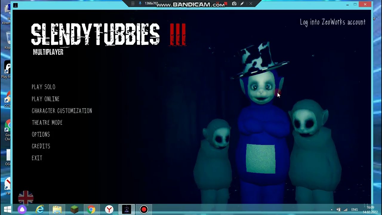View the game Credits
The image size is (382, 215).
[x=41, y=146]
